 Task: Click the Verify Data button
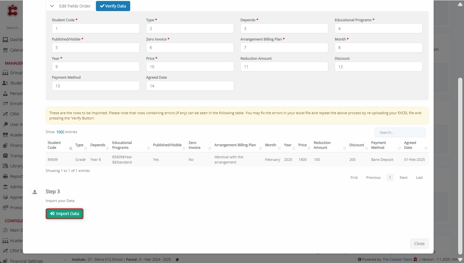click(113, 6)
